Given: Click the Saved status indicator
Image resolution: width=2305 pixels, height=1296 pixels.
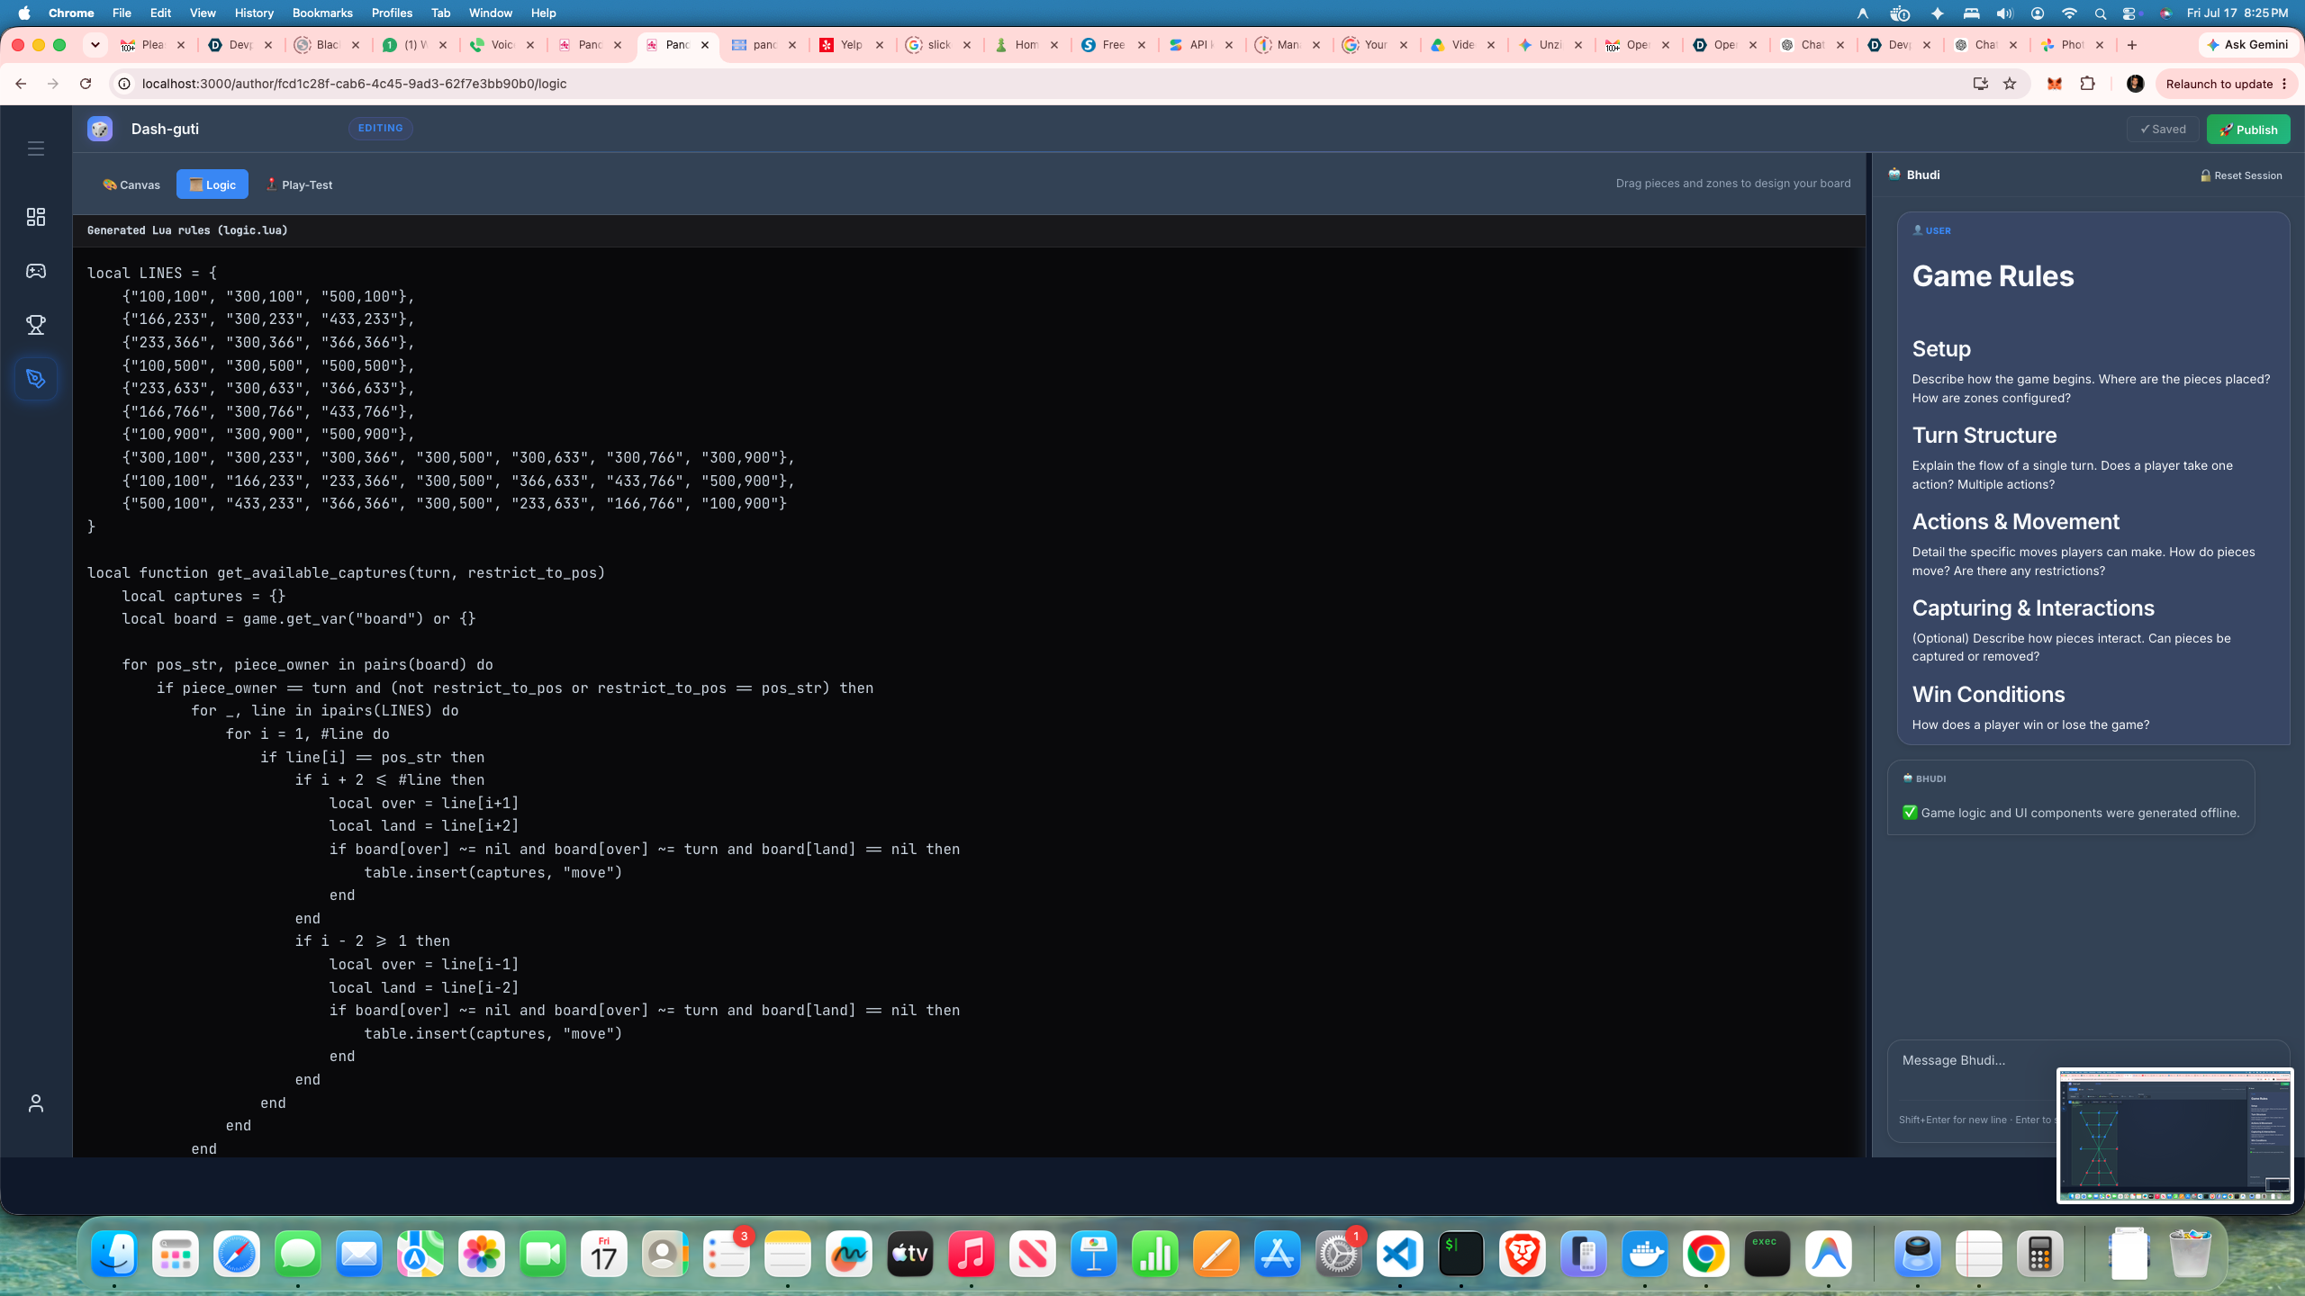Looking at the screenshot, I should pos(2163,130).
